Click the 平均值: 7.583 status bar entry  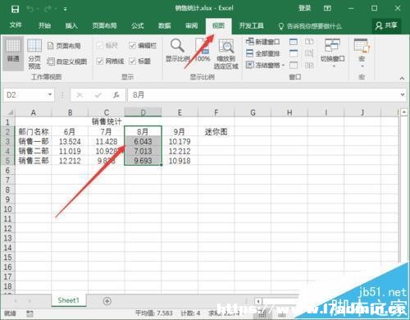[x=154, y=313]
